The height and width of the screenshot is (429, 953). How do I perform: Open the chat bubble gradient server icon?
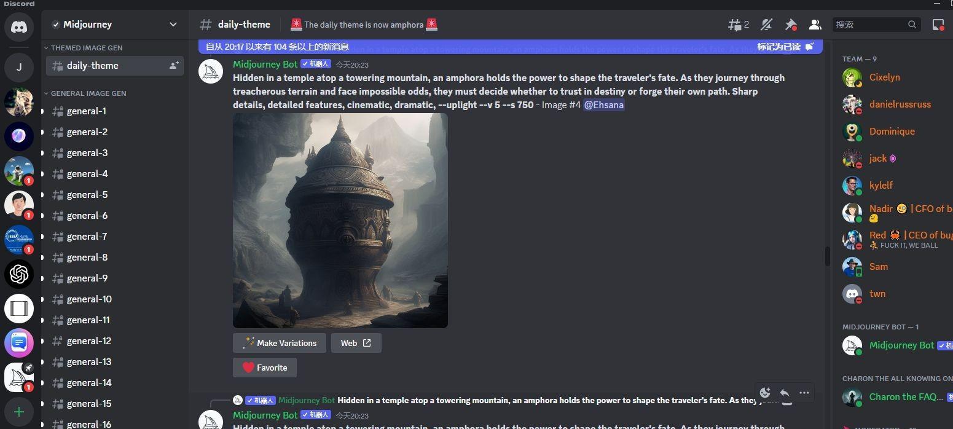tap(19, 343)
